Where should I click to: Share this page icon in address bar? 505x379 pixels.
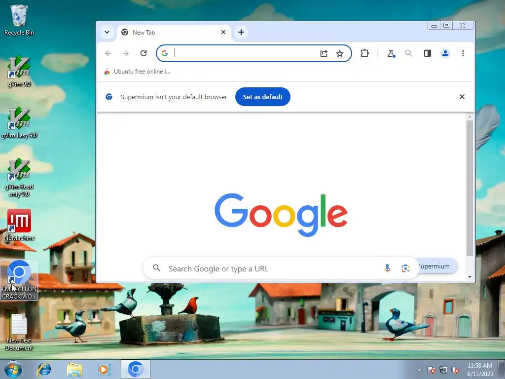coord(324,53)
